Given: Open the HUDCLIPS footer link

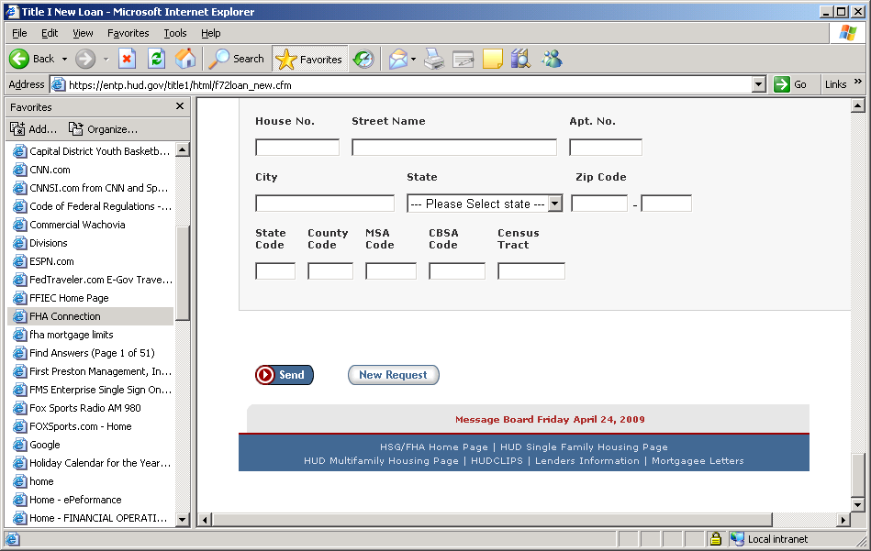Looking at the screenshot, I should click(497, 461).
